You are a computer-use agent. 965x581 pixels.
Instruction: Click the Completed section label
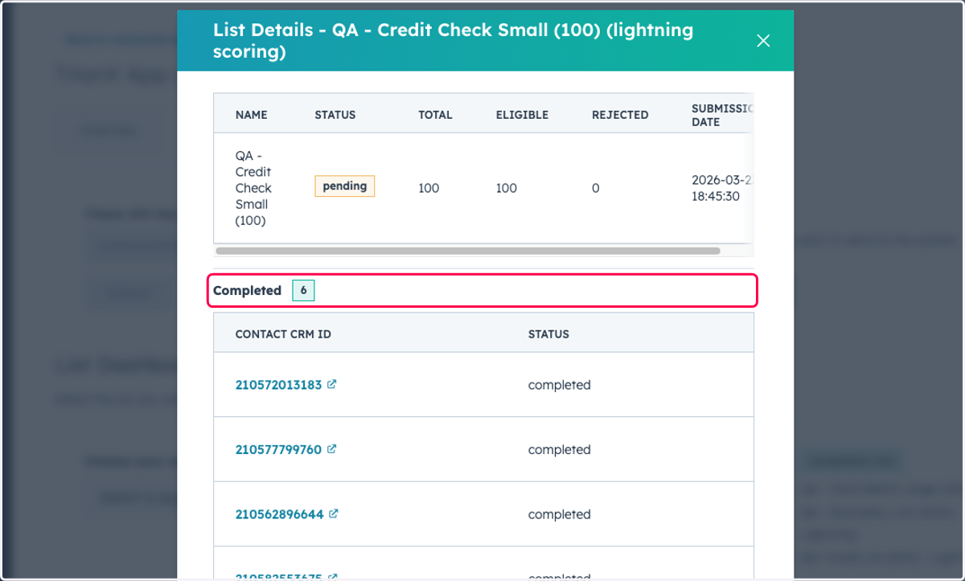(x=247, y=291)
